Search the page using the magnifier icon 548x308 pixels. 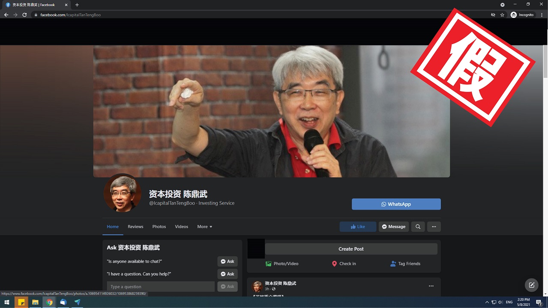pos(418,227)
